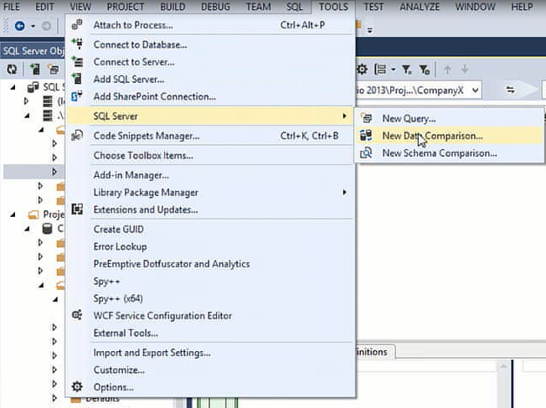Viewport: 546px width, 408px height.
Task: Click the New Schema Comparison icon
Action: pos(366,153)
